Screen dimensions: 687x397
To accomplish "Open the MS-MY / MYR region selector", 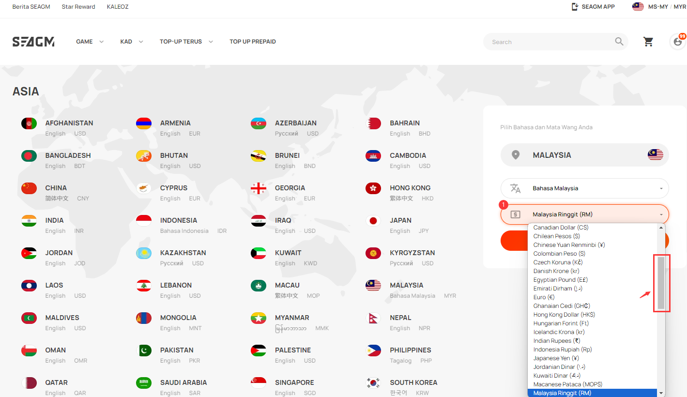I will point(659,7).
